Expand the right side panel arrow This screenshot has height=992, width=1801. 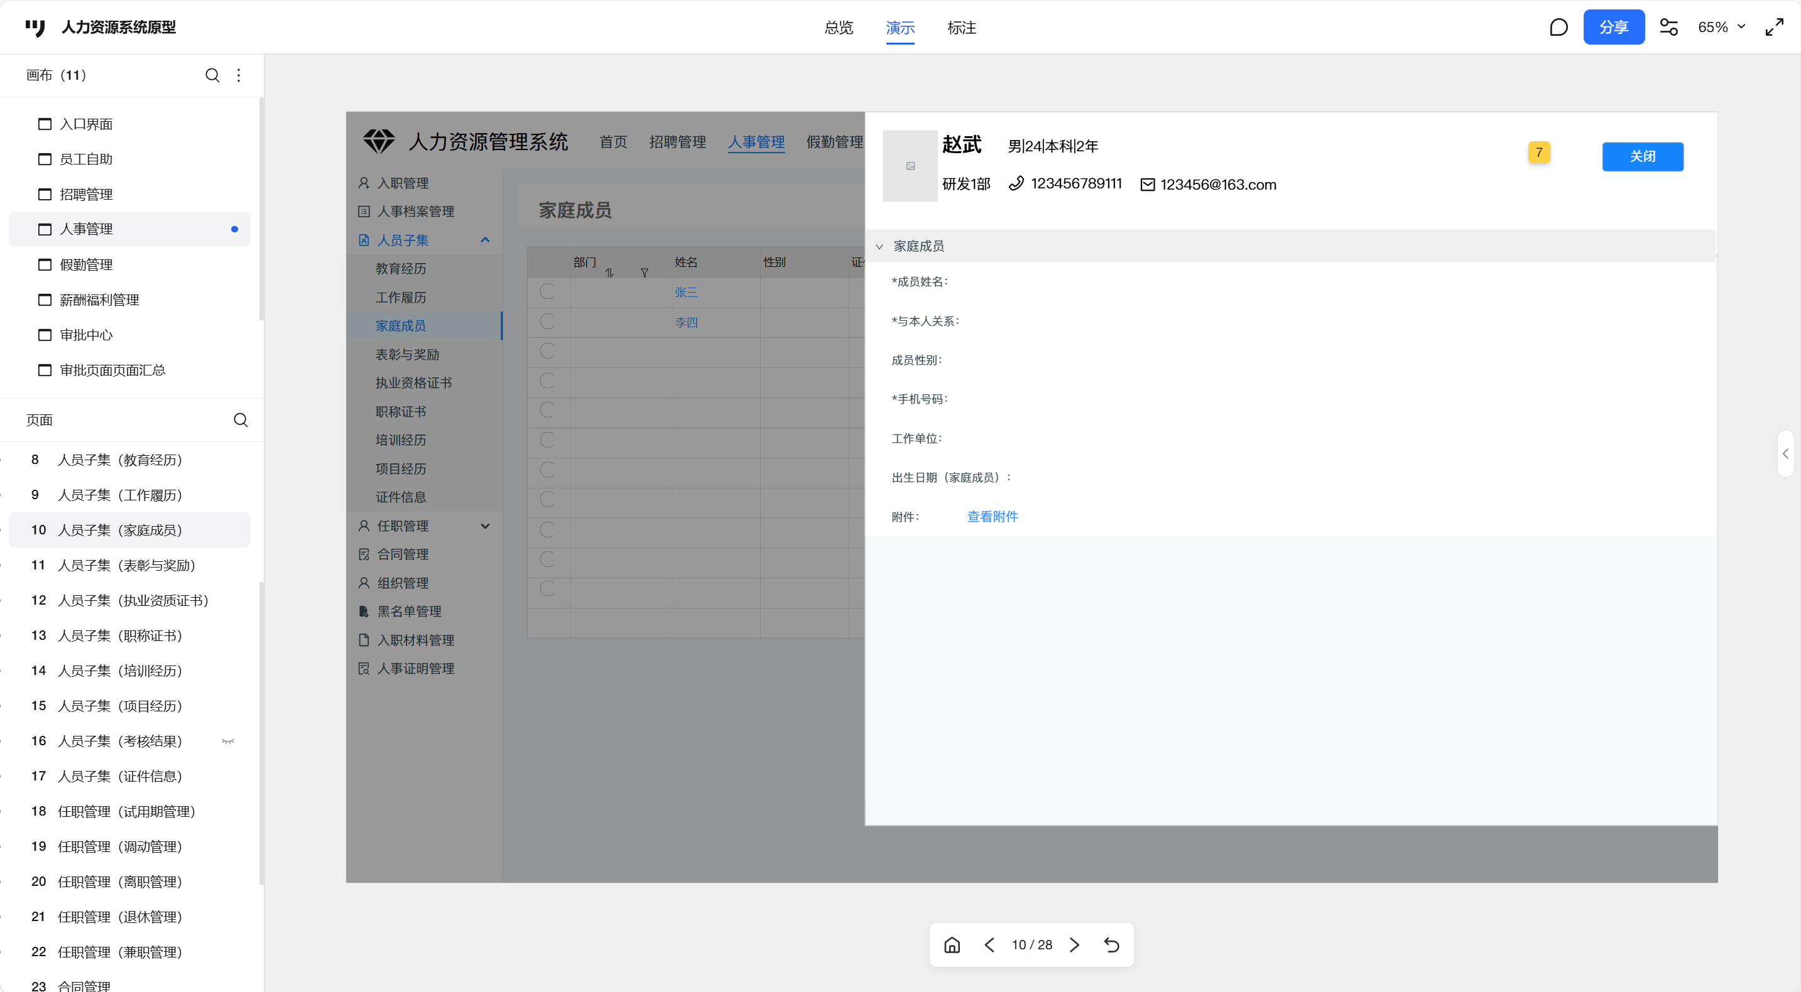pos(1786,453)
